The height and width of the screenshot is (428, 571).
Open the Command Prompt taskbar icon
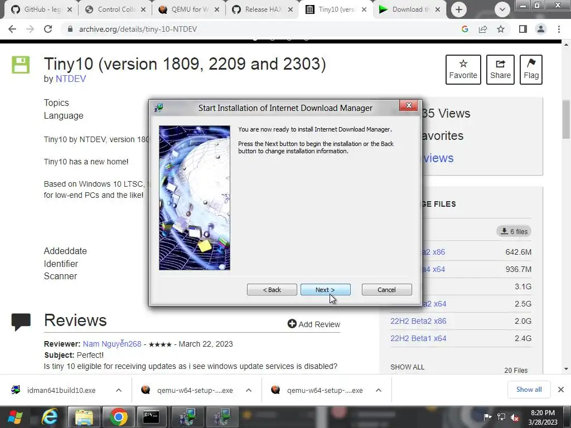(x=151, y=417)
